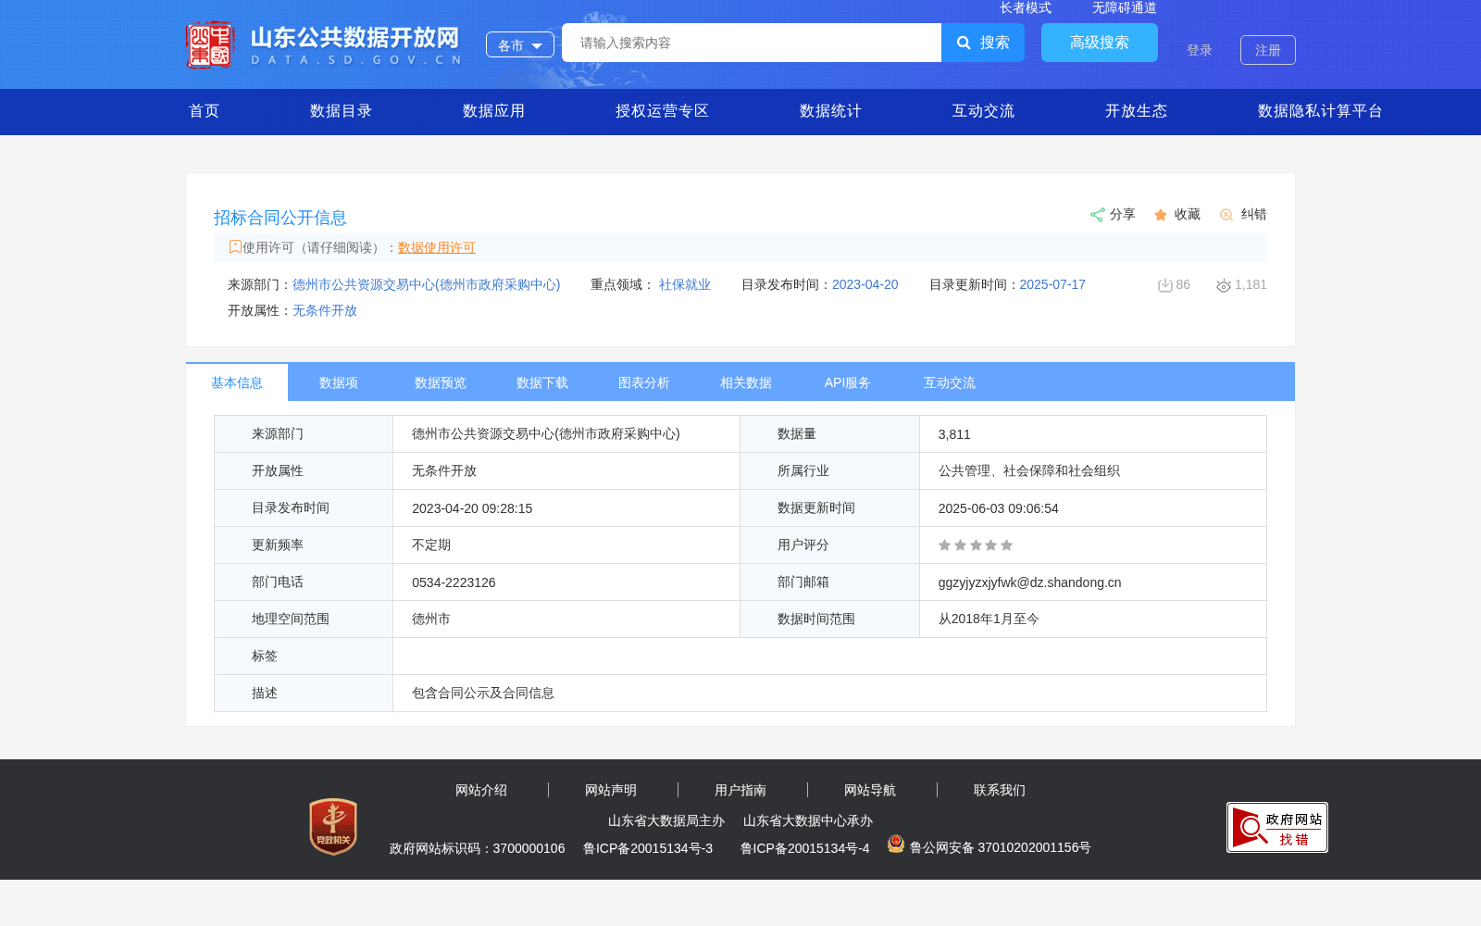Viewport: 1481px width, 926px height.
Task: Switch to the 数据下载 tab
Action: (x=542, y=382)
